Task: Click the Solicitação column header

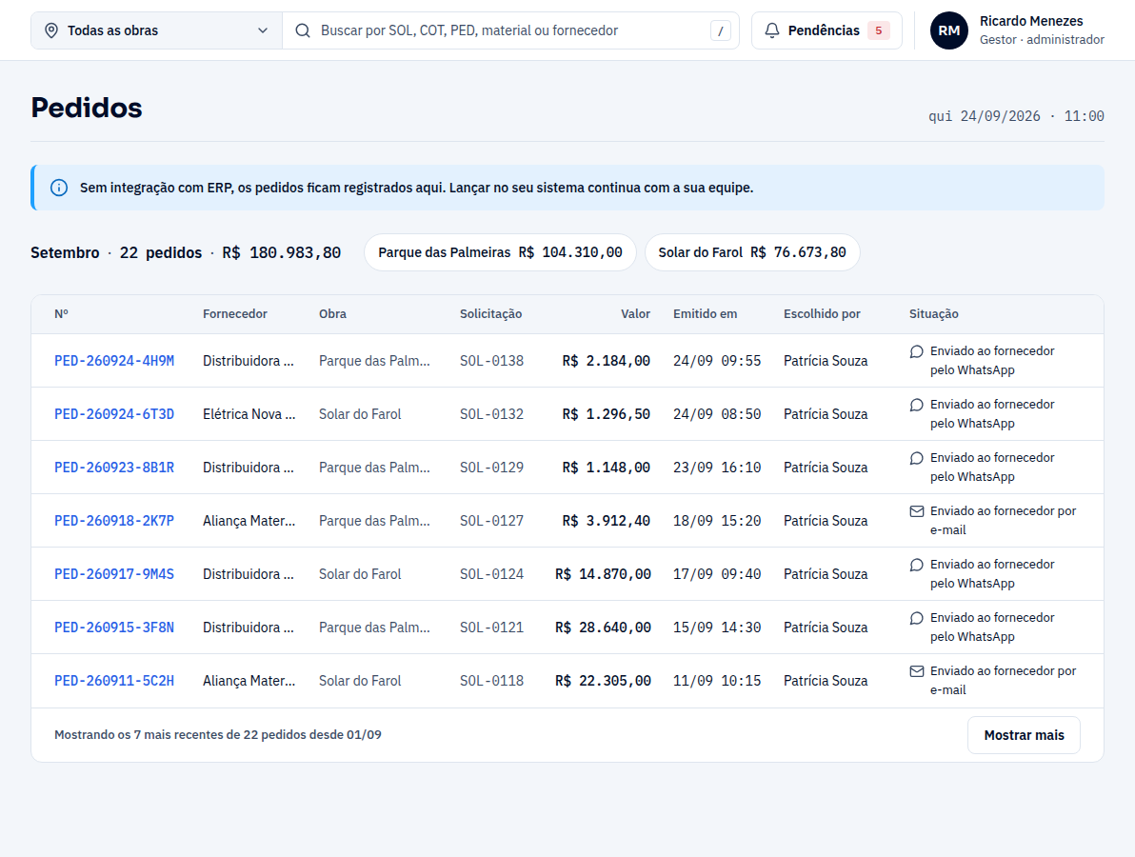Action: [490, 314]
